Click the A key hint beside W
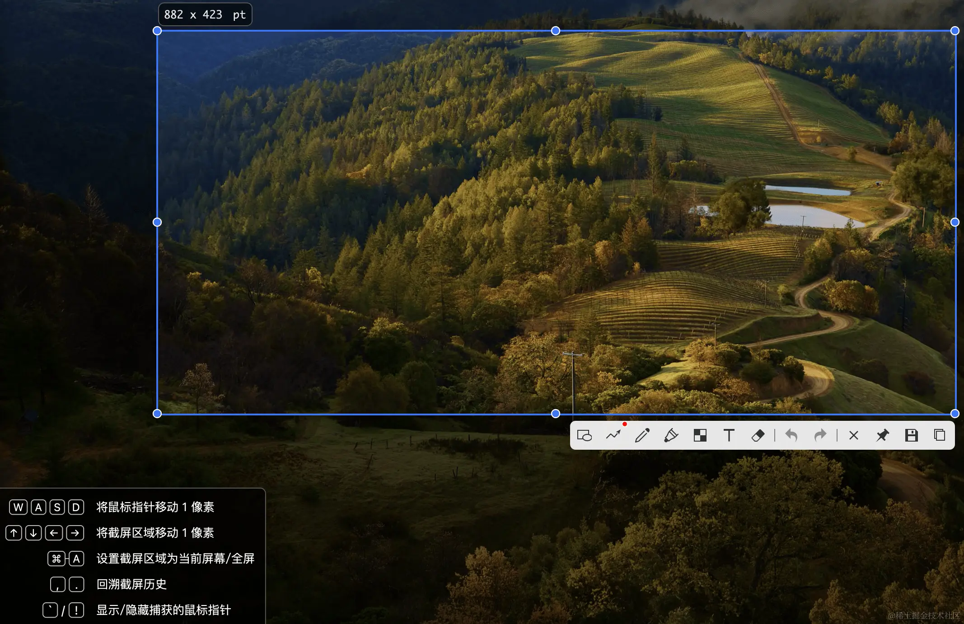964x624 pixels. [x=38, y=507]
